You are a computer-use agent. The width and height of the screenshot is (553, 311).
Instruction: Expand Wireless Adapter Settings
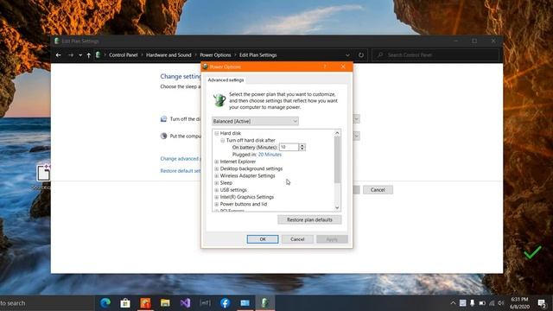coord(217,175)
